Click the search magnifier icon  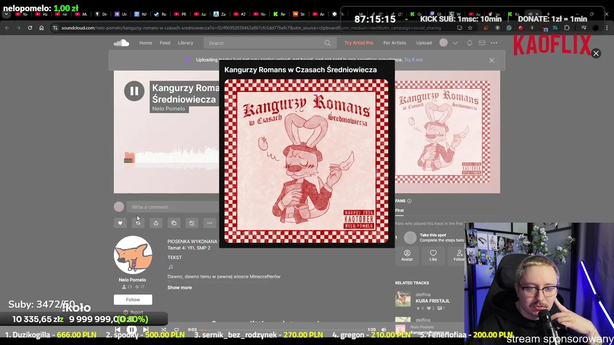[328, 43]
